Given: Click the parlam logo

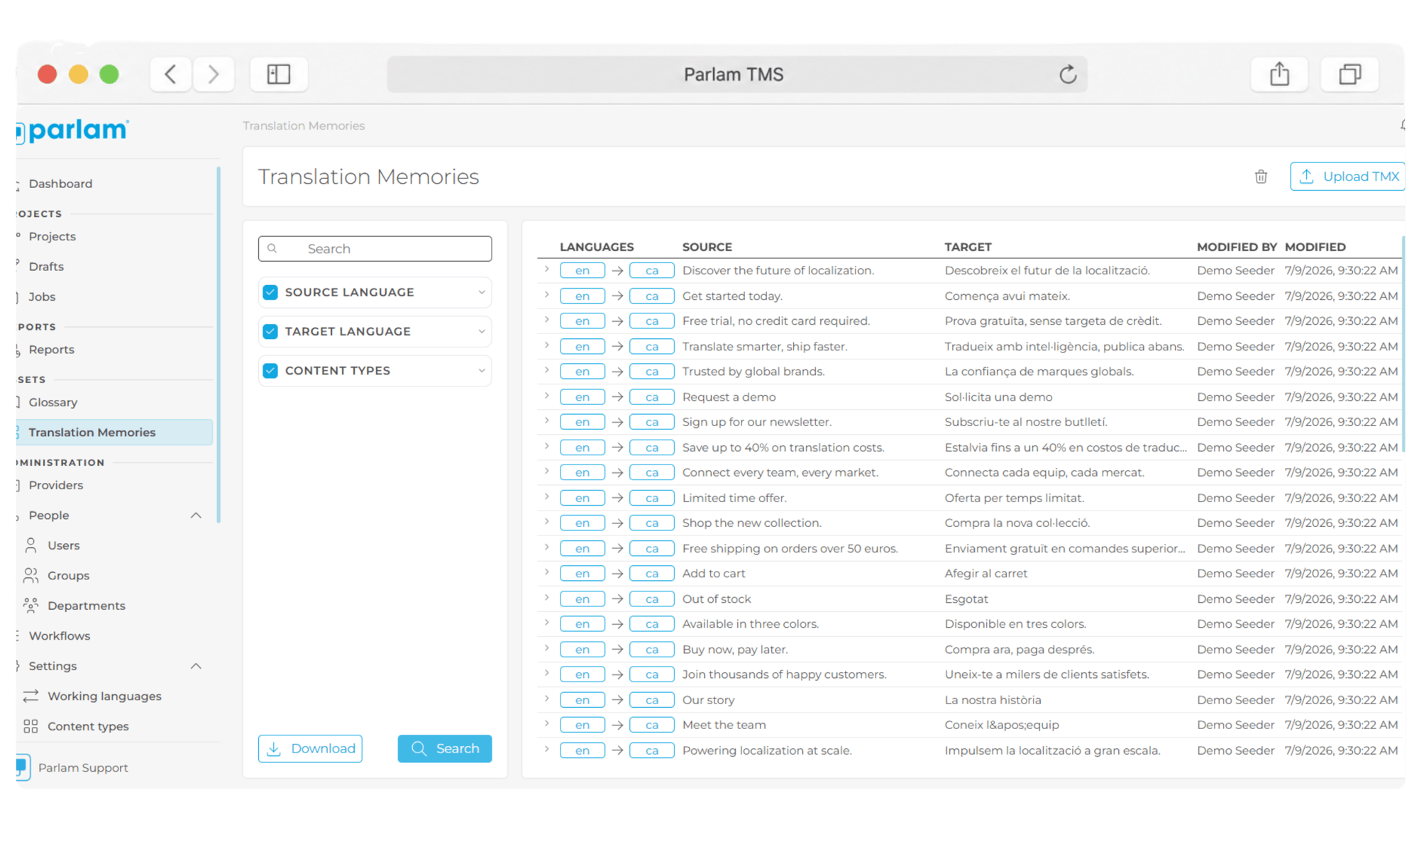Looking at the screenshot, I should [x=74, y=130].
